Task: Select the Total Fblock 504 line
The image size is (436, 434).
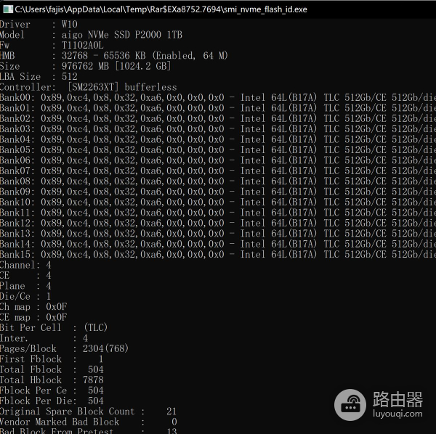Action: [52, 369]
